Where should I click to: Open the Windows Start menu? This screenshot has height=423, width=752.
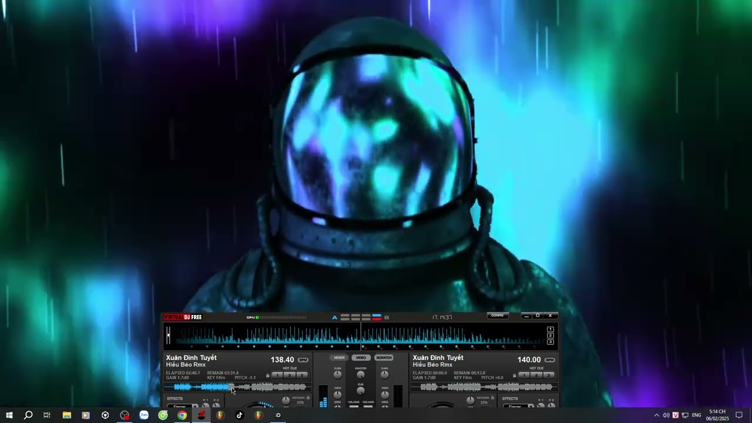9,415
